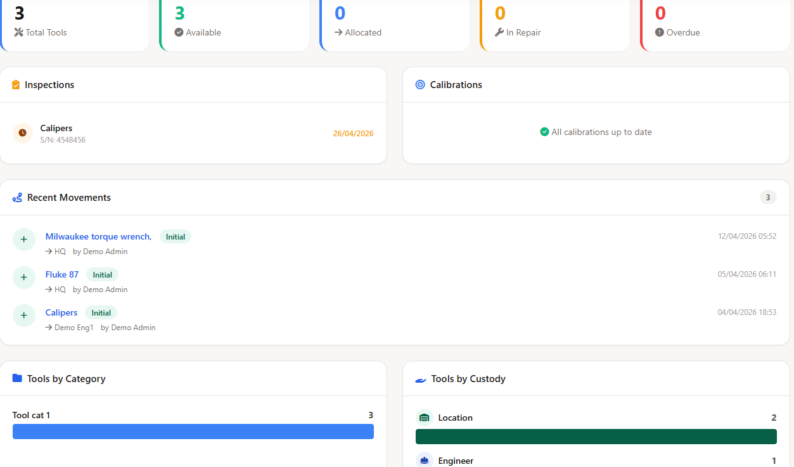Click the Demo Eng1 destination text
794x467 pixels.
pyautogui.click(x=74, y=328)
